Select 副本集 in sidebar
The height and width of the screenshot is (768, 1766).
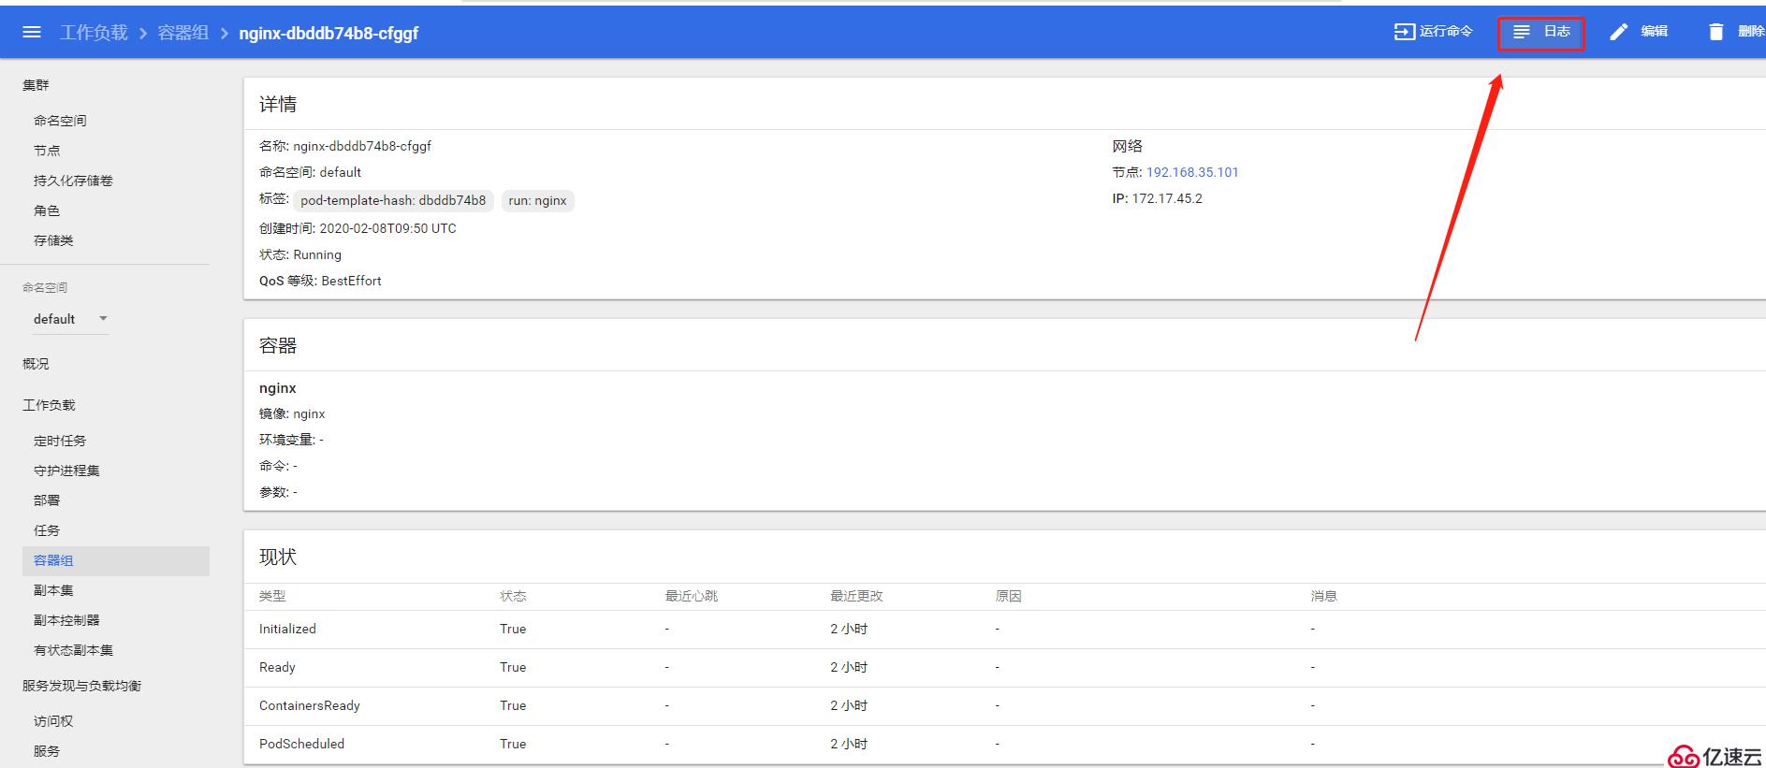tap(53, 590)
